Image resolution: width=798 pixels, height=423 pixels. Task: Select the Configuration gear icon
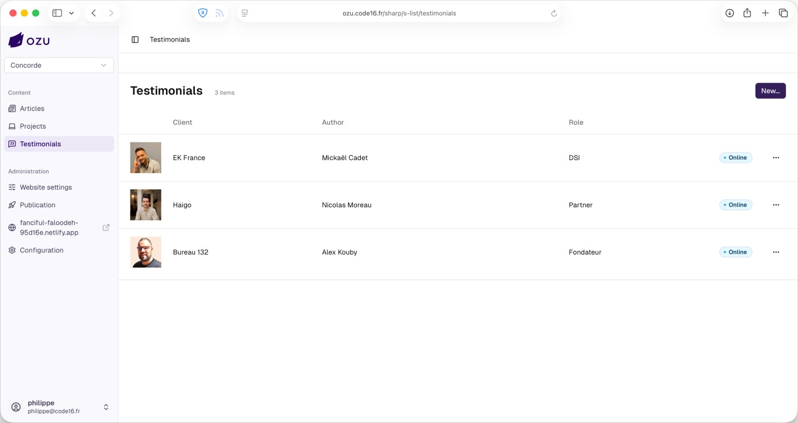tap(12, 250)
